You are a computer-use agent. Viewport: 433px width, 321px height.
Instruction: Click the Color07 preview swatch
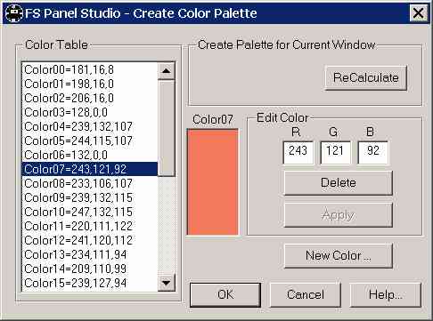(x=212, y=181)
